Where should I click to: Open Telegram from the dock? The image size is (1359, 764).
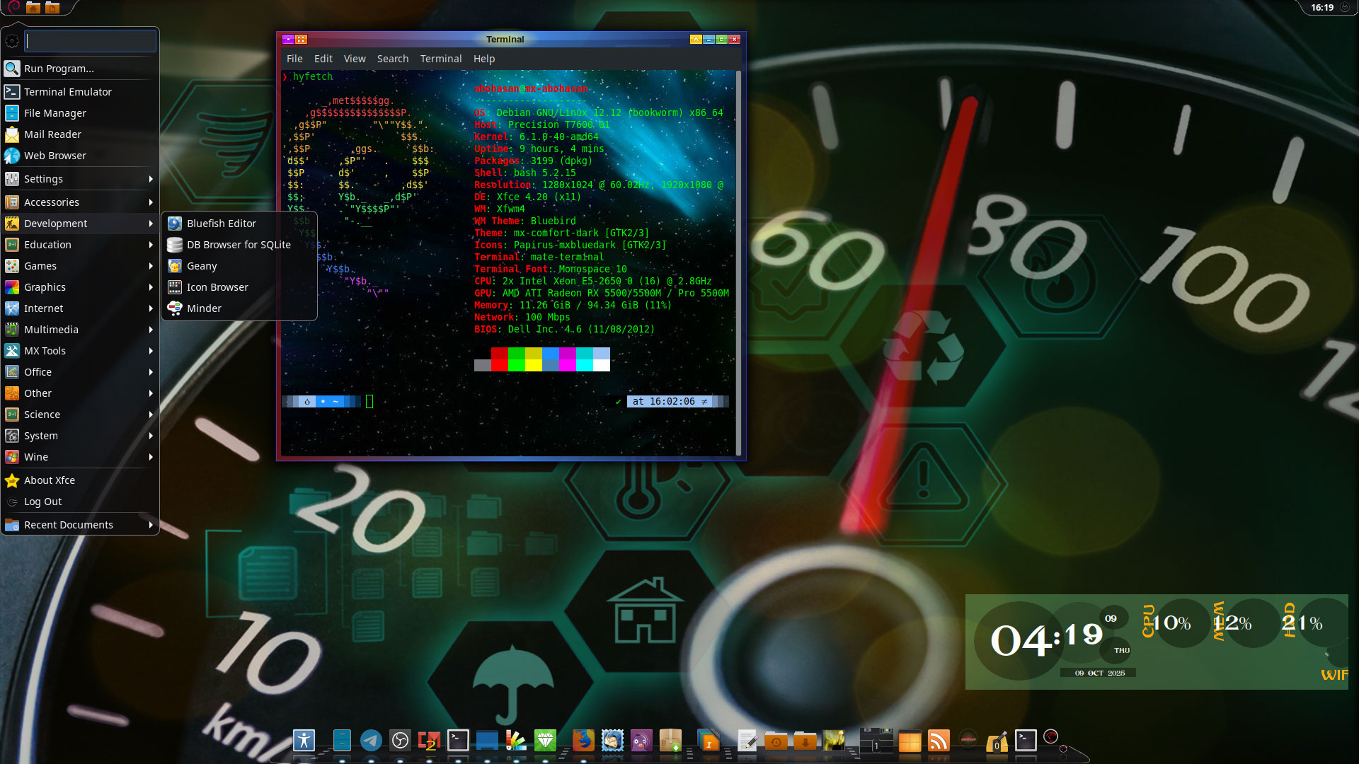(371, 741)
